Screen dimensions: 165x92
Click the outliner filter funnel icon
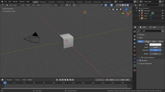[162, 5]
